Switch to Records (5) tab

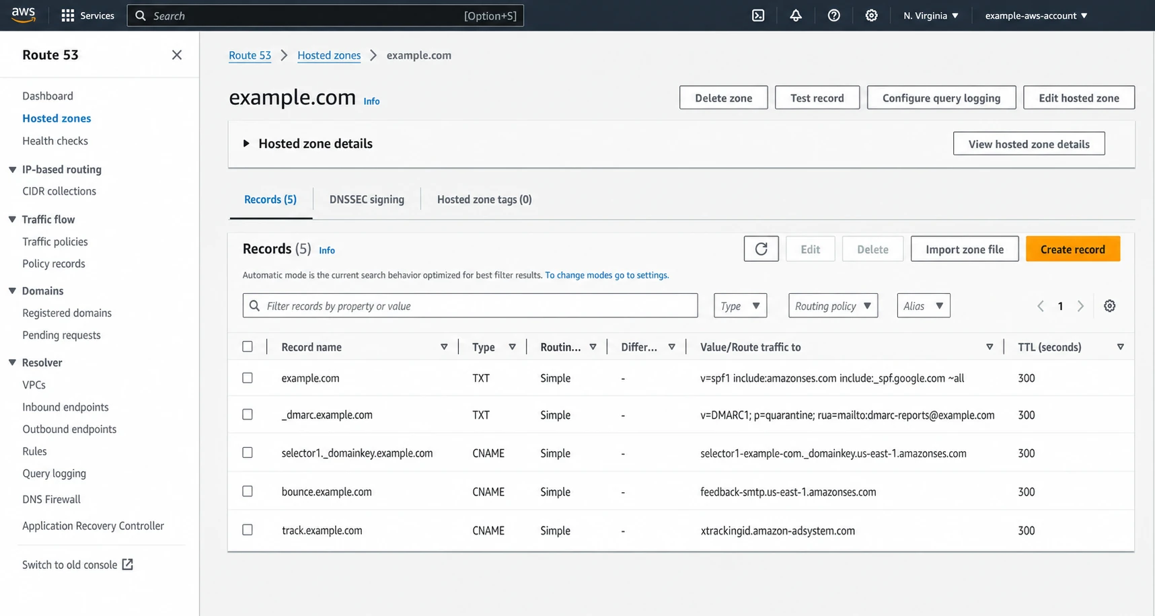pyautogui.click(x=270, y=200)
